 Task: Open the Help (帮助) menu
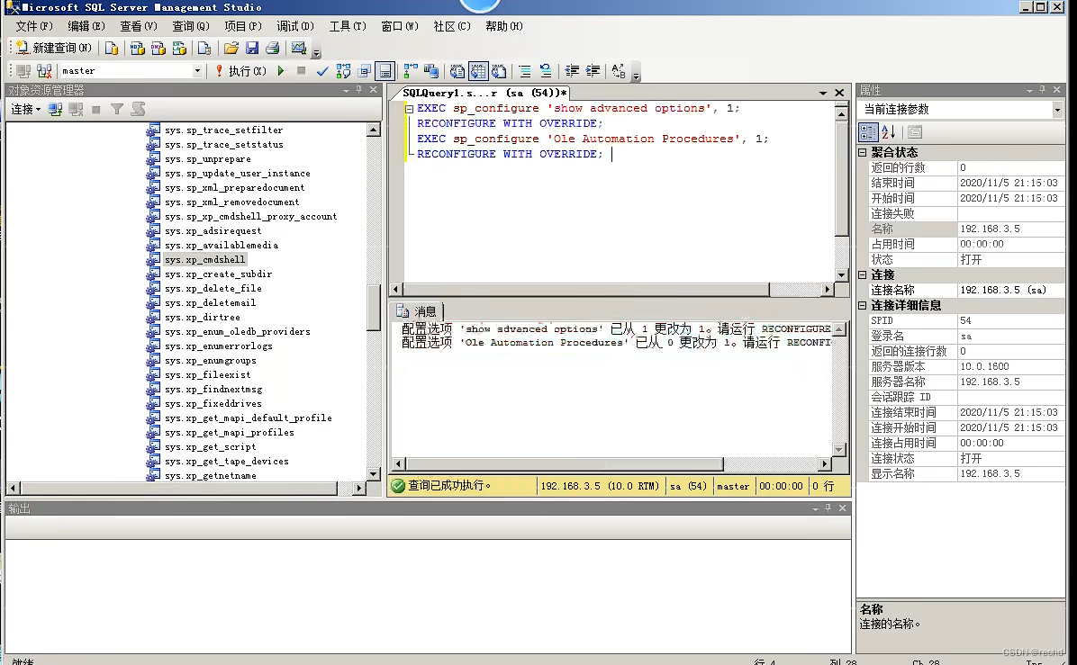(504, 26)
